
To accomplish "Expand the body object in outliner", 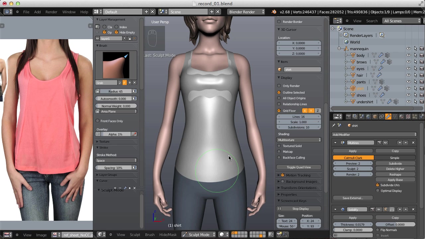I will point(346,55).
